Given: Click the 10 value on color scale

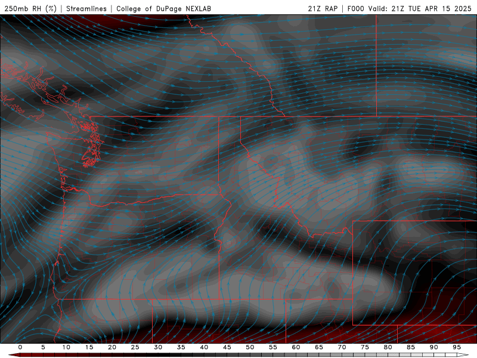Looking at the screenshot, I should click(66, 347).
